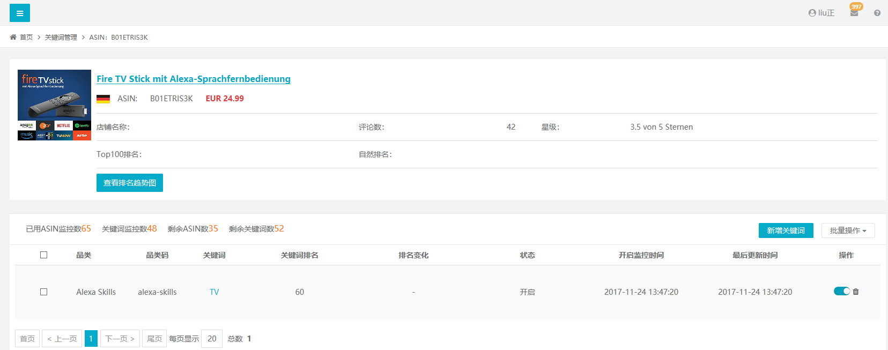
Task: Go to previous page 上一页
Action: (x=62, y=339)
